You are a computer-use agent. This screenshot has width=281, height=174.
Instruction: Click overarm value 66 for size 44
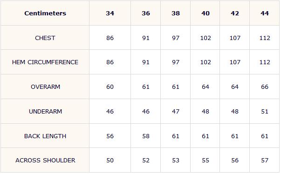pyautogui.click(x=265, y=87)
